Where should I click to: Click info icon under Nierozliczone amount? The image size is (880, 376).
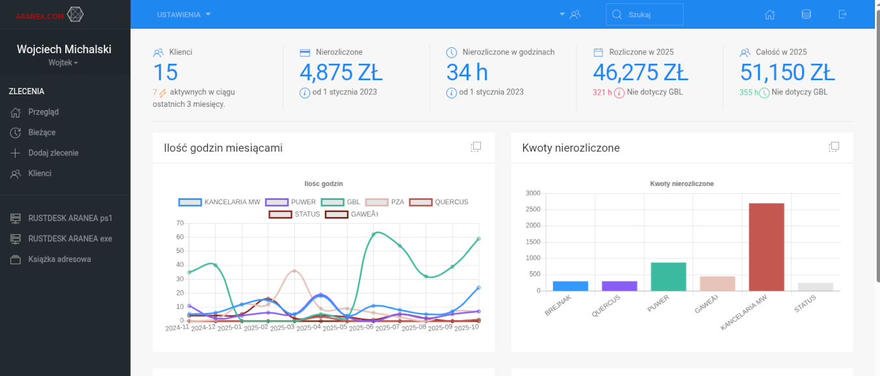(x=305, y=92)
